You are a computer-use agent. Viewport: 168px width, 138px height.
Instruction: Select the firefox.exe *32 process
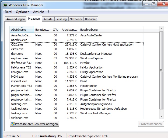(x=77, y=63)
